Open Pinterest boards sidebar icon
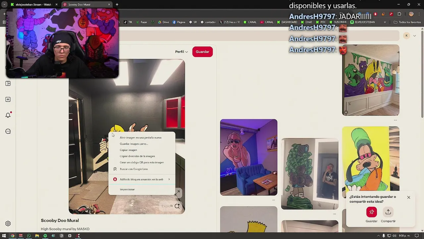 point(8,84)
